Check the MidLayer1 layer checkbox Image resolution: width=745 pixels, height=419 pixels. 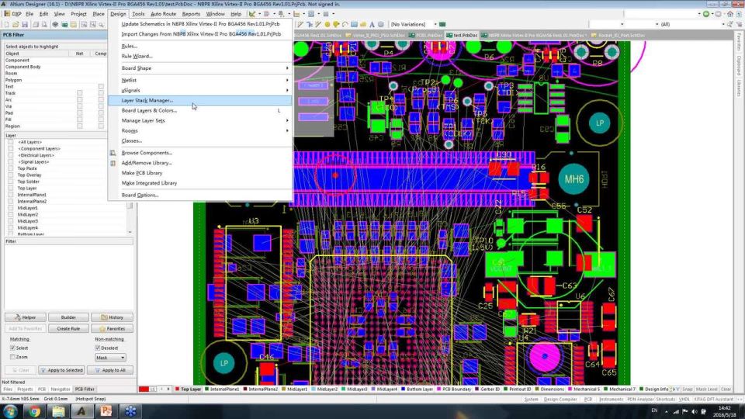(x=10, y=208)
